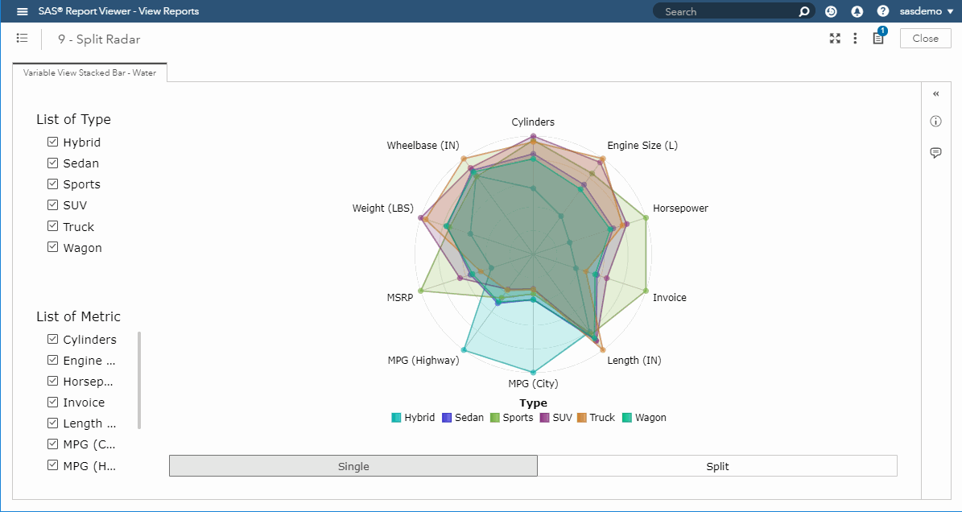Image resolution: width=962 pixels, height=512 pixels.
Task: Collapse the right side panel with double chevrons
Action: coord(935,93)
